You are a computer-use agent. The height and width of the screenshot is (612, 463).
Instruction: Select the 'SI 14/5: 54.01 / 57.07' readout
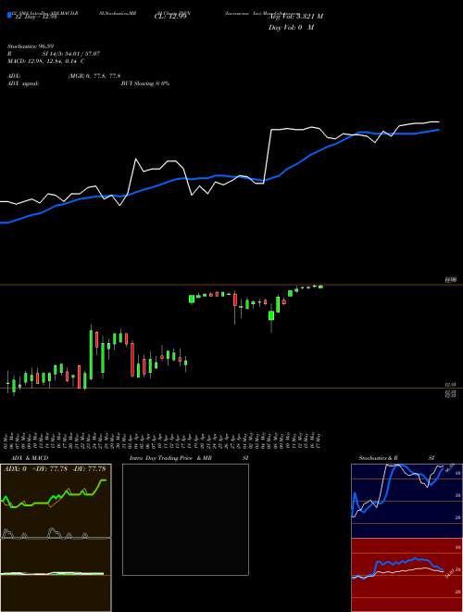(x=71, y=54)
